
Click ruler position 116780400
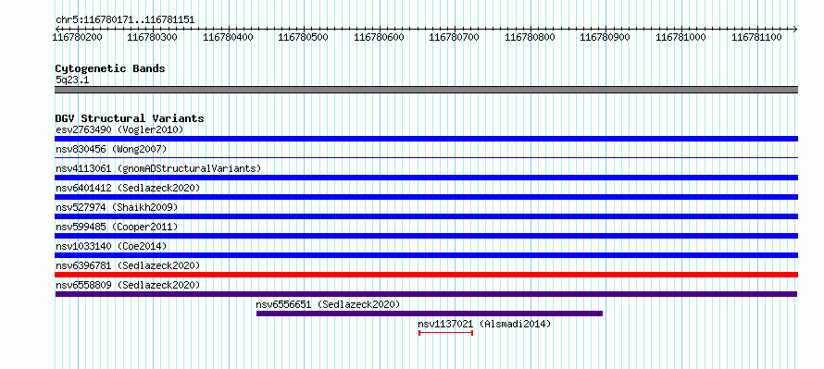click(228, 37)
